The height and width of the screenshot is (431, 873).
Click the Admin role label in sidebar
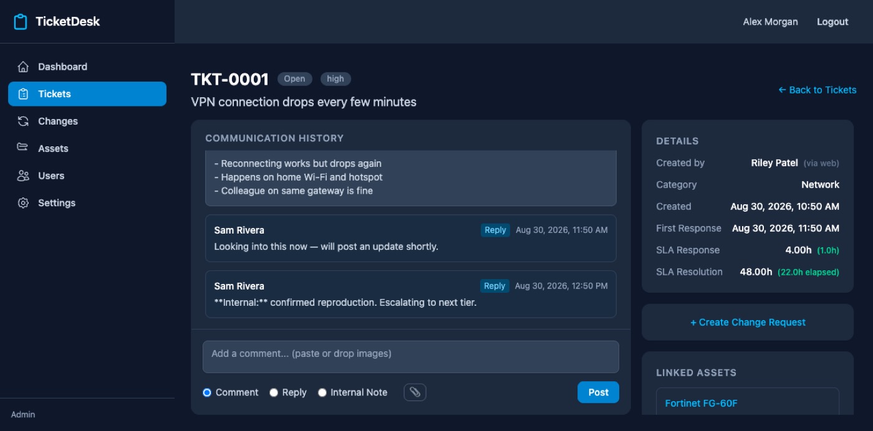click(23, 414)
